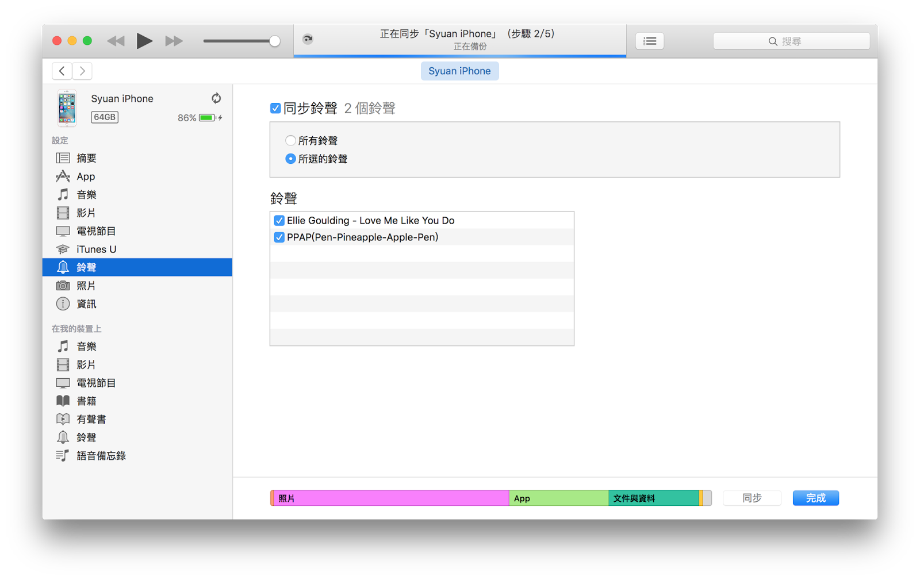Click the green App storage segment
This screenshot has height=580, width=920.
[x=558, y=498]
